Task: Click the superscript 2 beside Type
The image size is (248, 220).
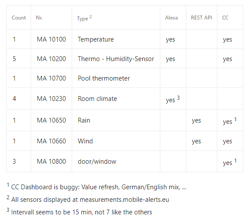Action: coord(91,17)
